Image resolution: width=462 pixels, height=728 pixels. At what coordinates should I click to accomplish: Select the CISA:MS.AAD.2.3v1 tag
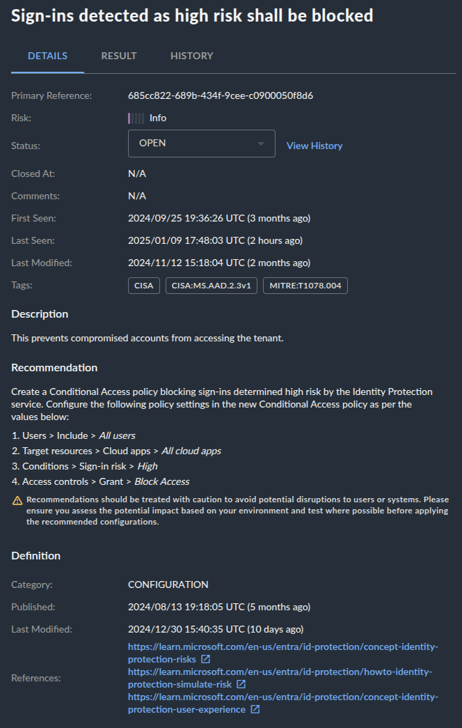(x=212, y=286)
